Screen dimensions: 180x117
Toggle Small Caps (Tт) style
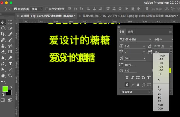(143, 78)
